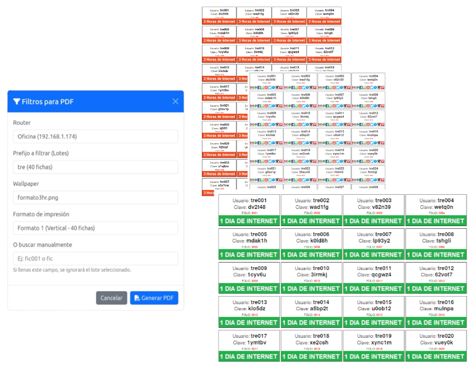
Task: Click the filter funnel icon in header
Action: pyautogui.click(x=17, y=101)
